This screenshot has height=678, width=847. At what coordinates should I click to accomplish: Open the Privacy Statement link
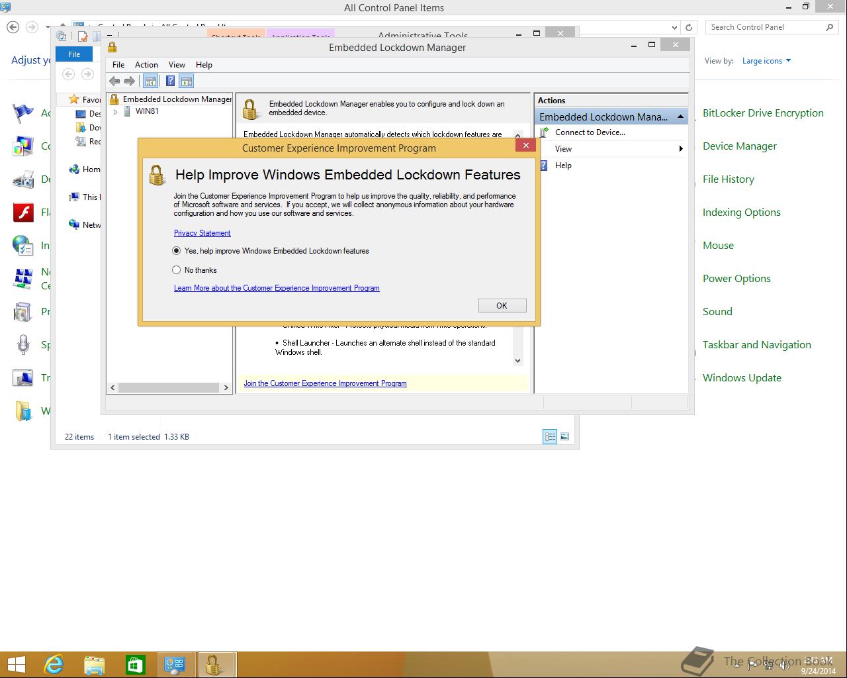[x=202, y=233]
